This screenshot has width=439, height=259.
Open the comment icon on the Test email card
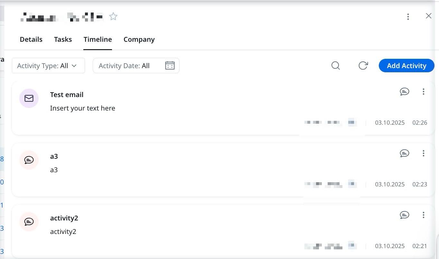click(x=405, y=91)
